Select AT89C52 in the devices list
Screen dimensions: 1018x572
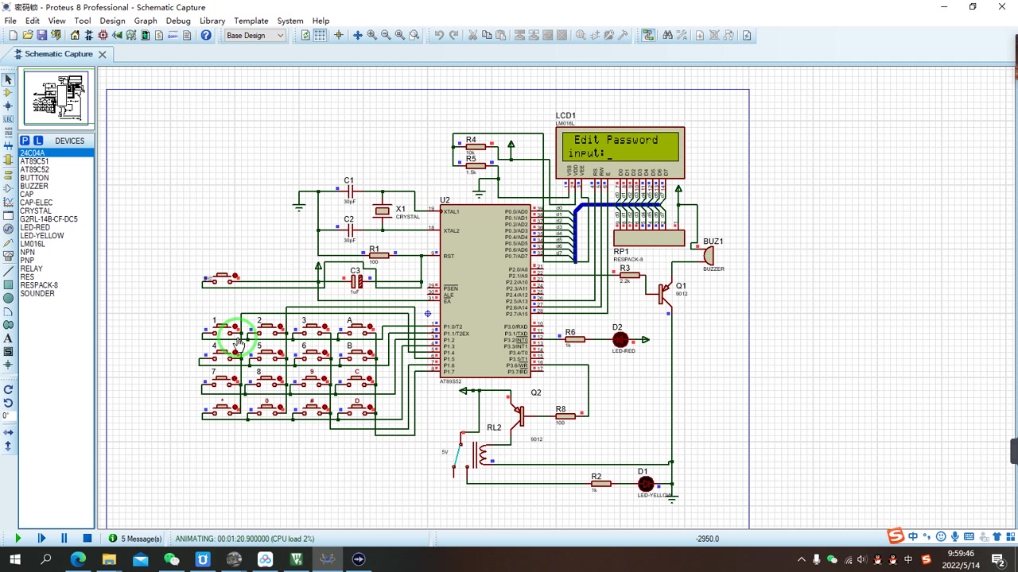[34, 169]
